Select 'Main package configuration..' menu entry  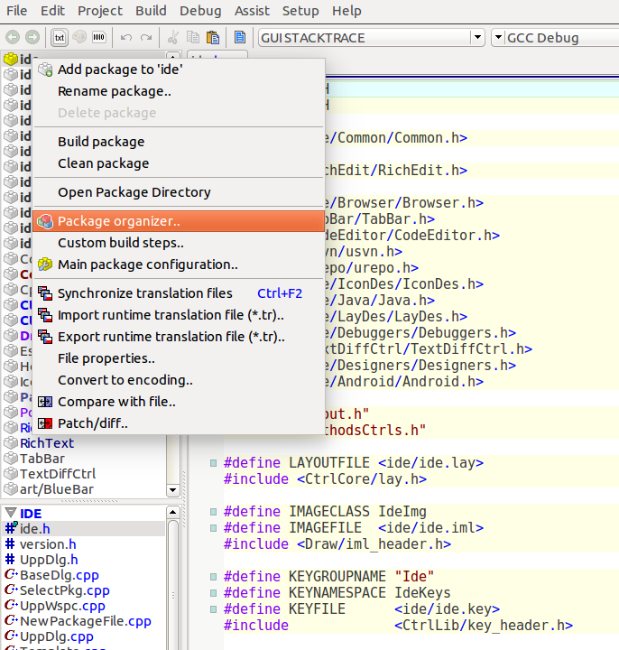pos(147,265)
